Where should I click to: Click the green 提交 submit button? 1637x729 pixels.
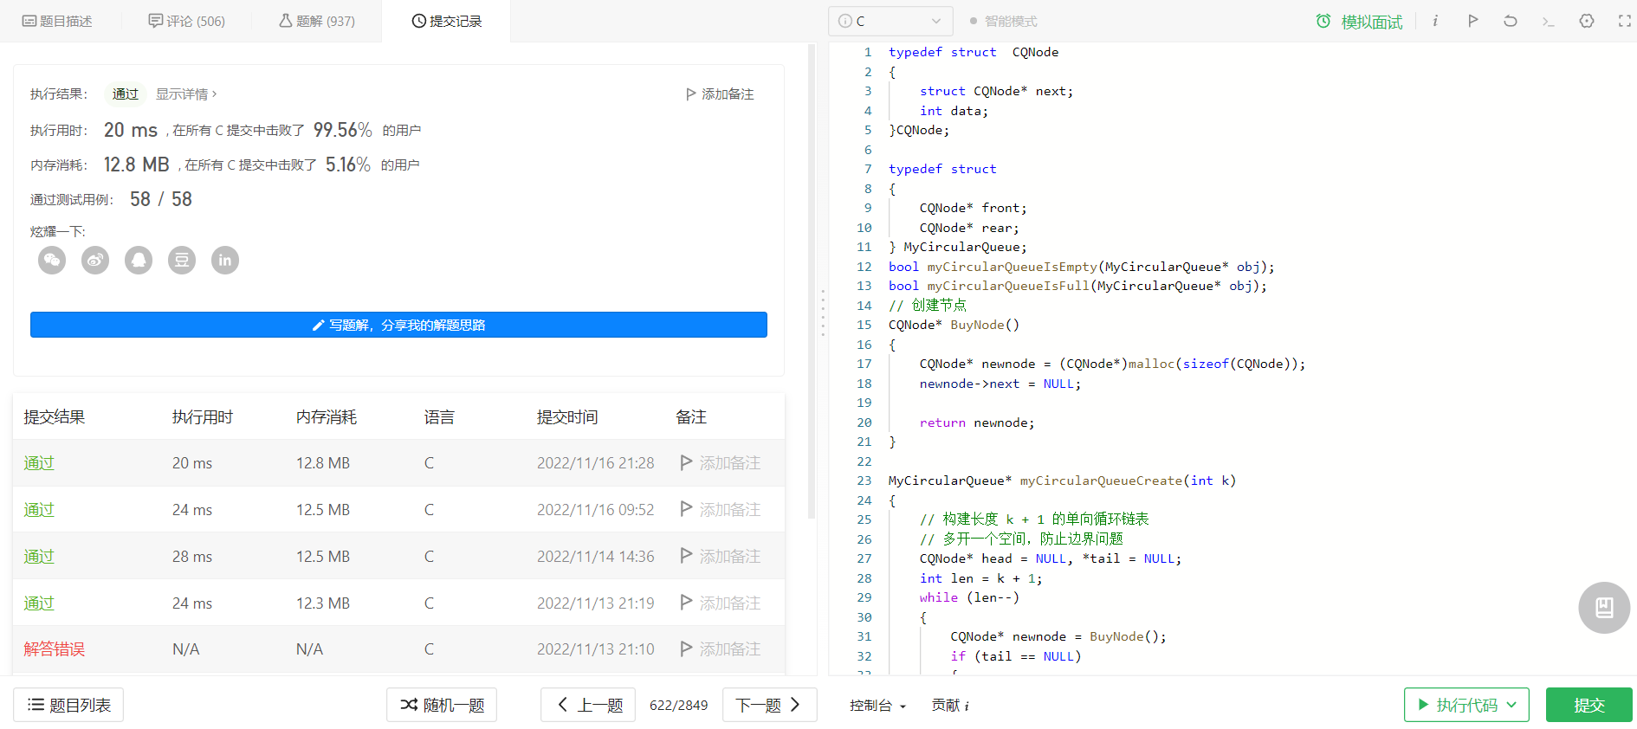pyautogui.click(x=1588, y=705)
